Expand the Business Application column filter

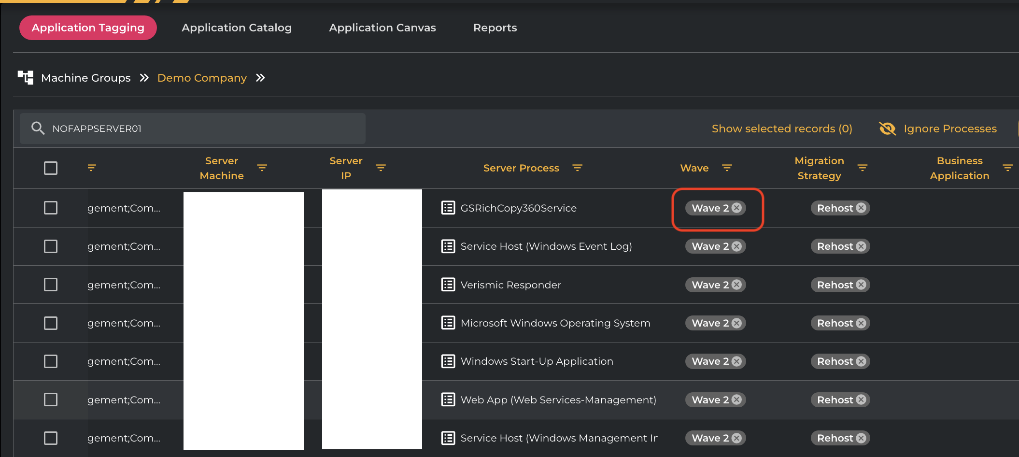click(x=1007, y=168)
